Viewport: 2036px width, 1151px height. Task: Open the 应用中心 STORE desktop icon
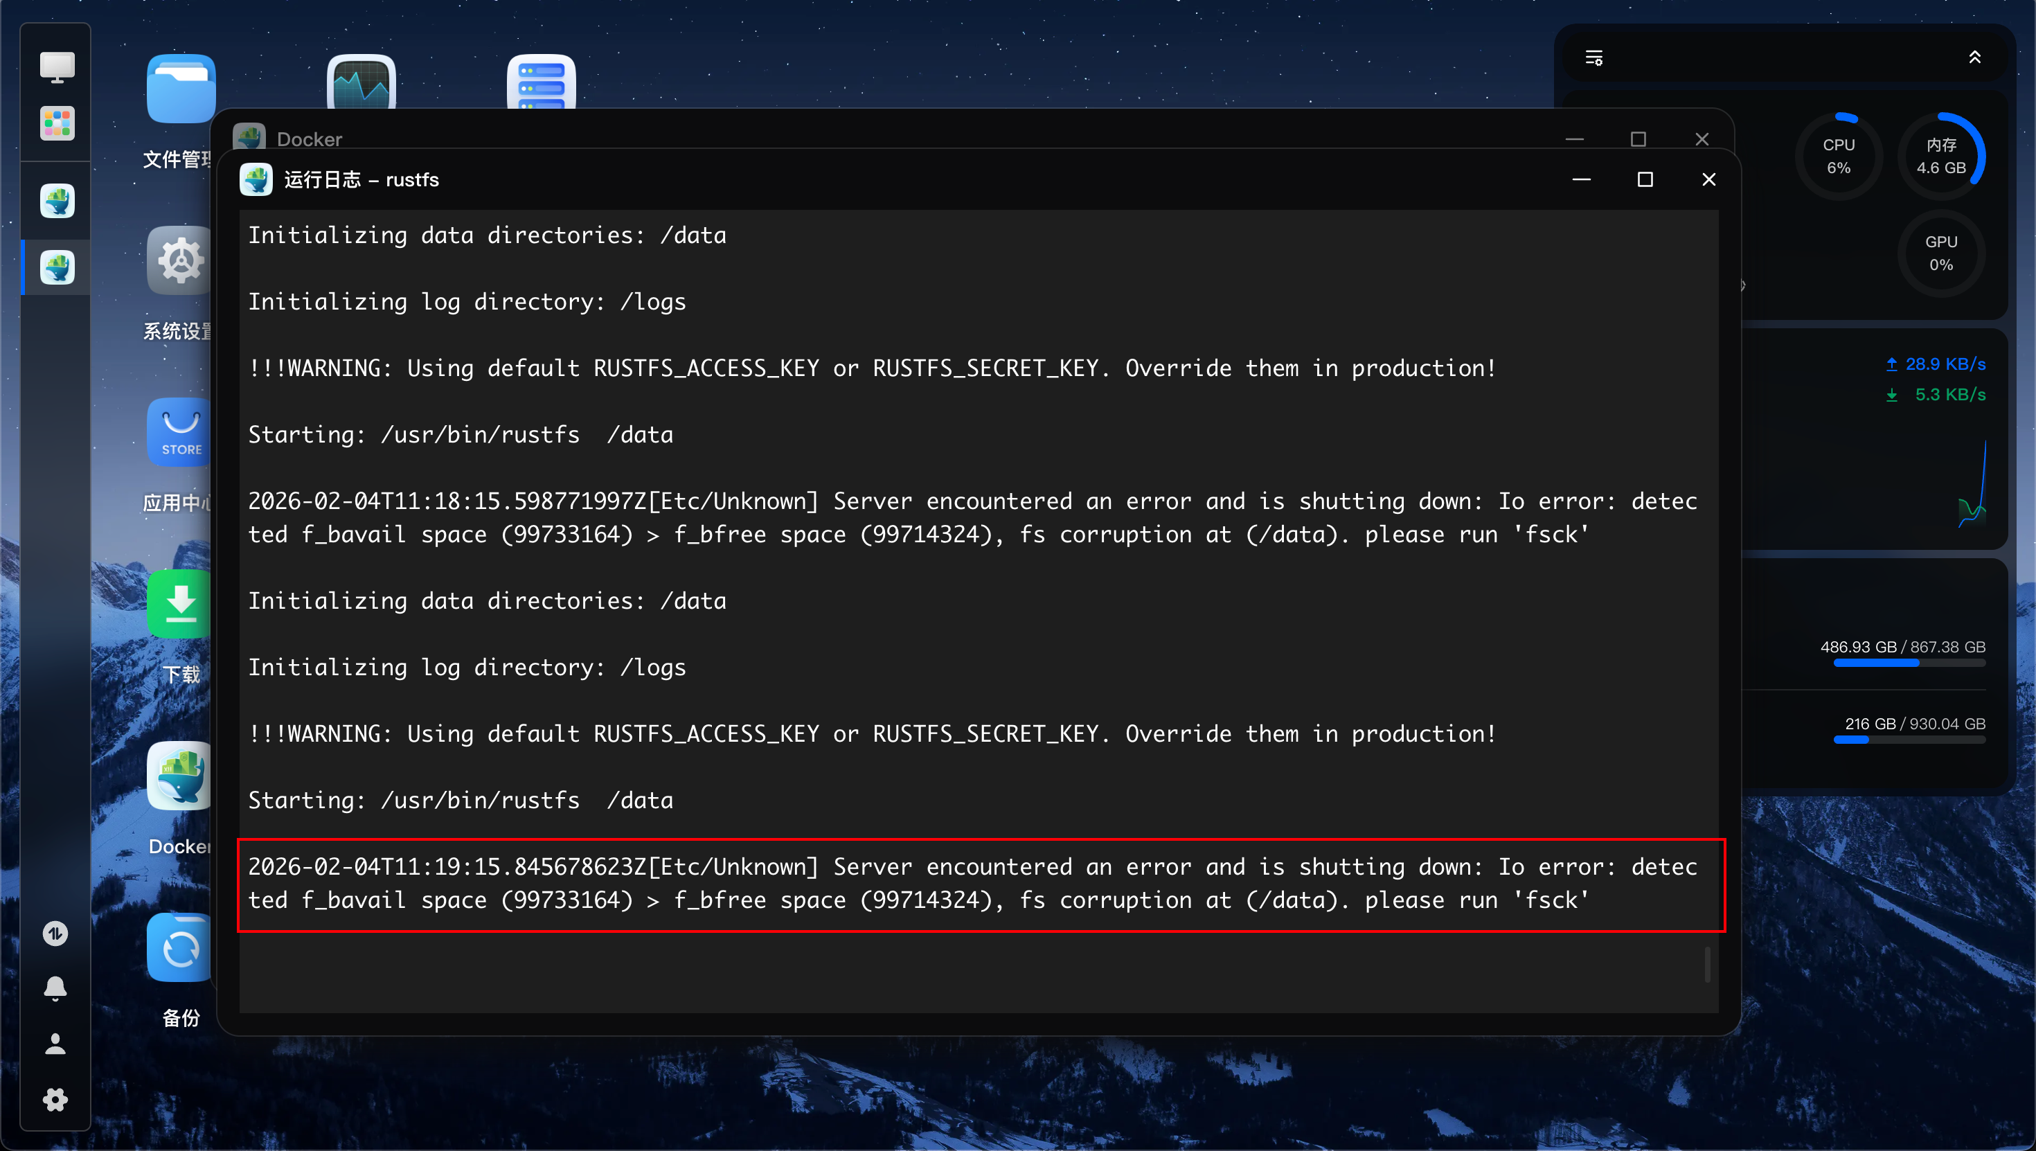point(180,434)
